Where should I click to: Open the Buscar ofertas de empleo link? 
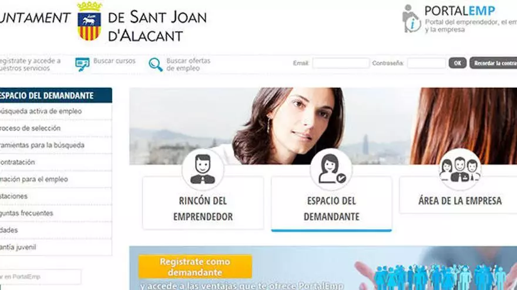click(188, 64)
